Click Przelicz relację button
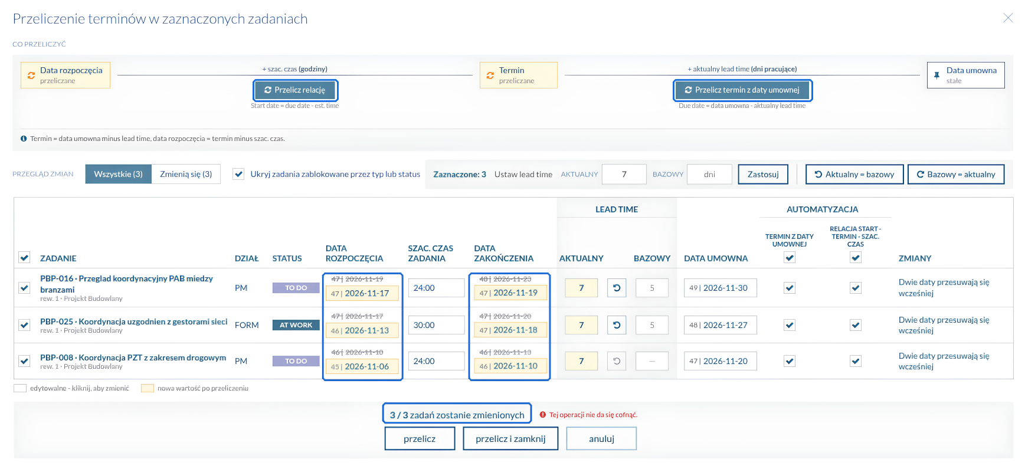Screen dimensions: 1025x466 pos(296,90)
